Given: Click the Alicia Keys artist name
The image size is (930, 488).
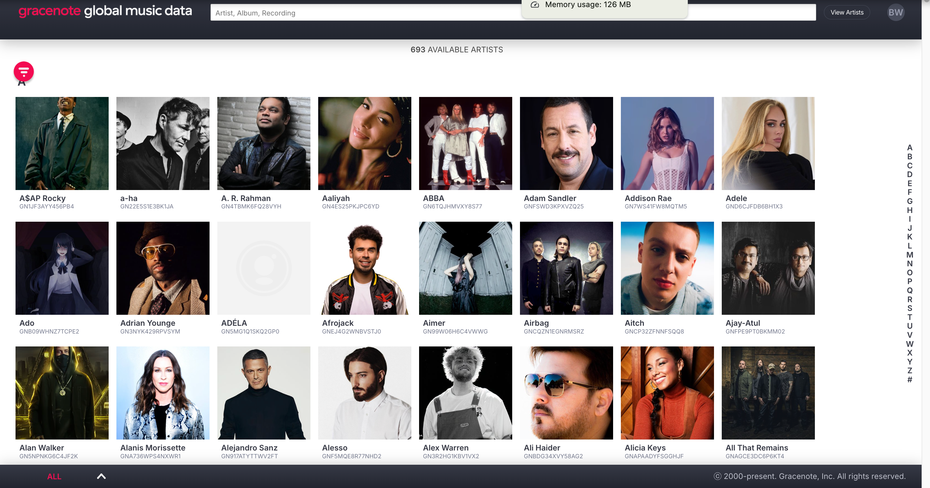Looking at the screenshot, I should (x=645, y=448).
